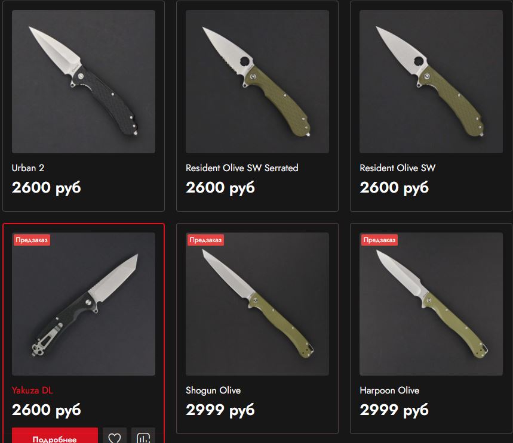
Task: Click the Resident Olive SW product title
Action: tap(398, 168)
